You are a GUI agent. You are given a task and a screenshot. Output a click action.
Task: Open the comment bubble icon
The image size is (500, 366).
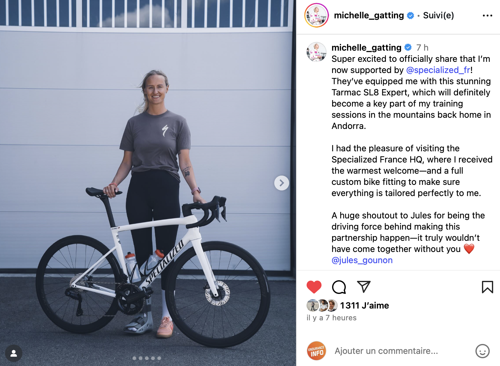pyautogui.click(x=339, y=287)
